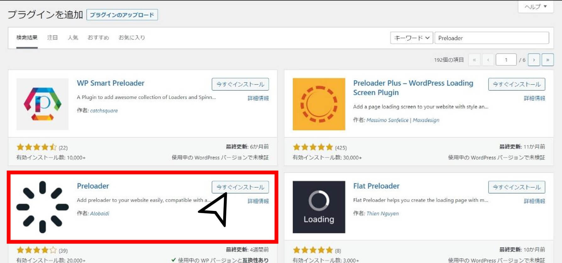Select the 検索結果 tab
This screenshot has width=562, height=263.
(x=27, y=38)
